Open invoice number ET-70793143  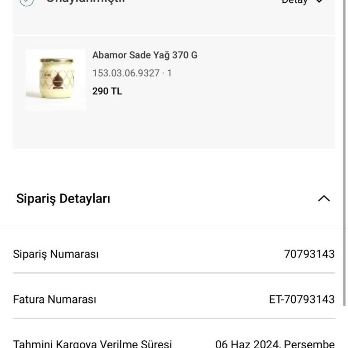(x=302, y=300)
